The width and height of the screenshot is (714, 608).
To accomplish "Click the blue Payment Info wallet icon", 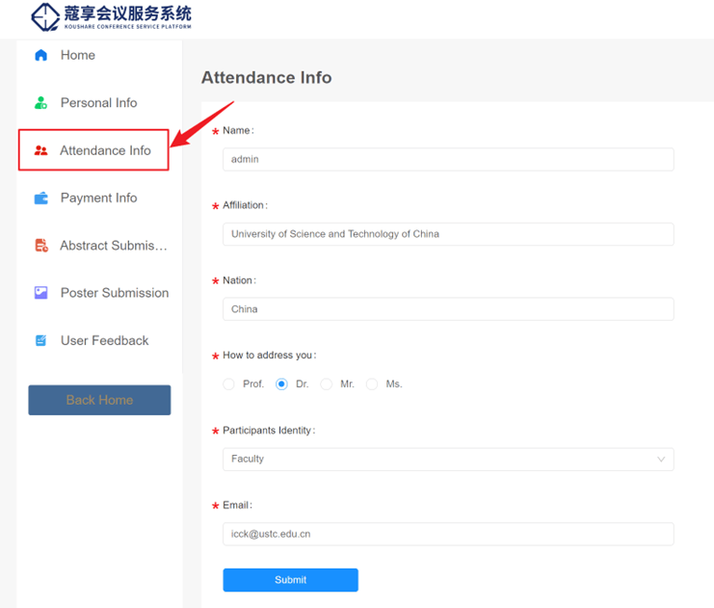I will point(40,198).
